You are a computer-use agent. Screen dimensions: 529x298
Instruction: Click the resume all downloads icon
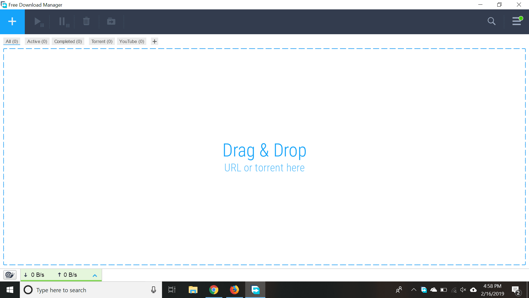[39, 21]
